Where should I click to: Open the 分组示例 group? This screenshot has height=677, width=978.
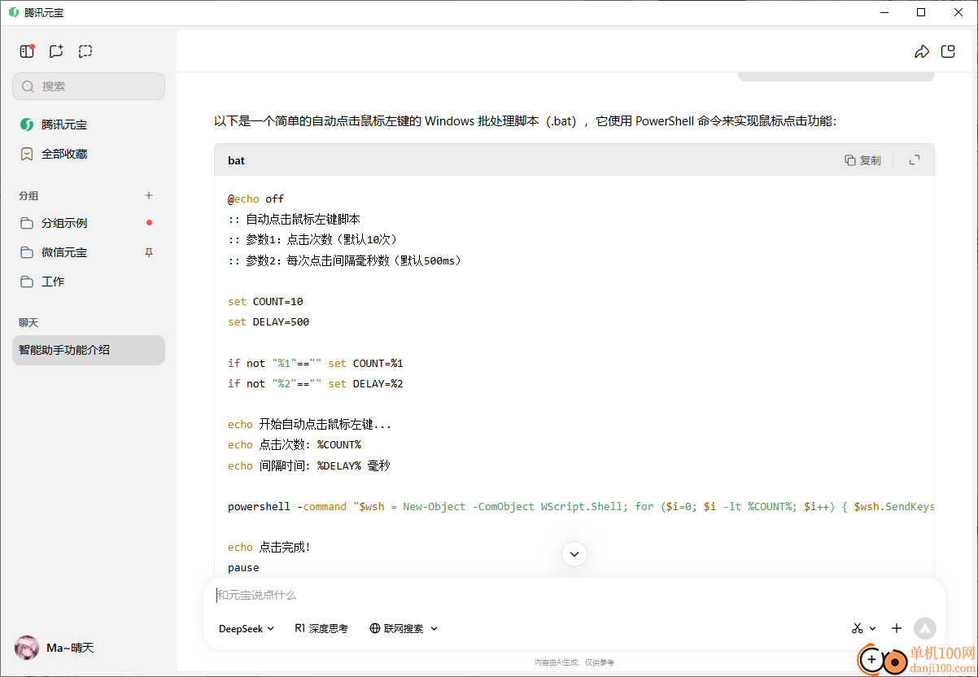click(x=89, y=223)
